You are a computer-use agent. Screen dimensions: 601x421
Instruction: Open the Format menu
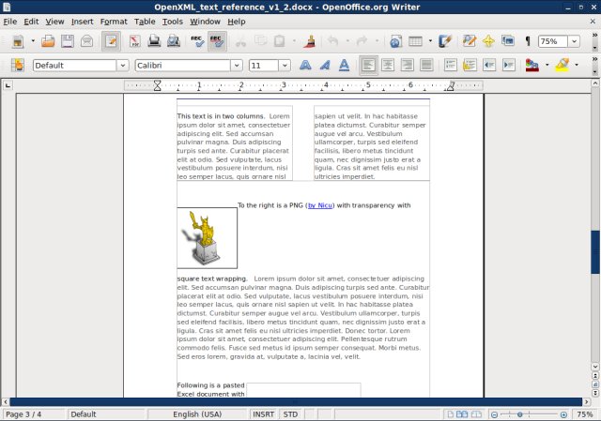[x=113, y=21]
